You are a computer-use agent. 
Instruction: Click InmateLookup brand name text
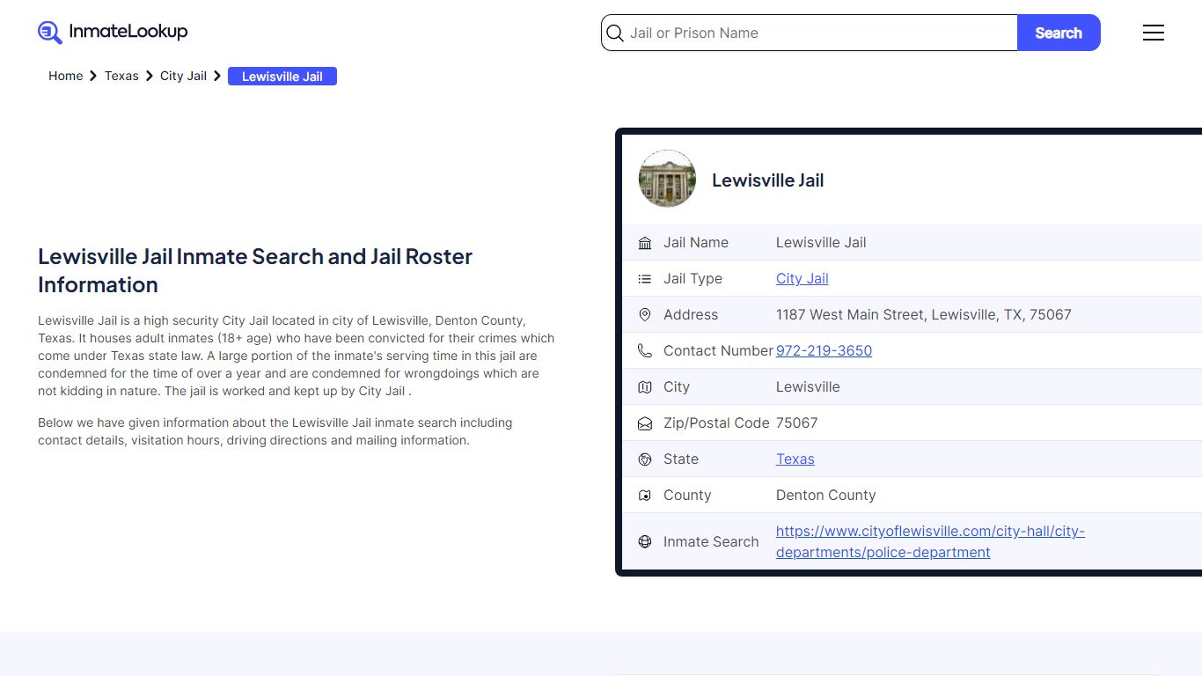[x=128, y=32]
